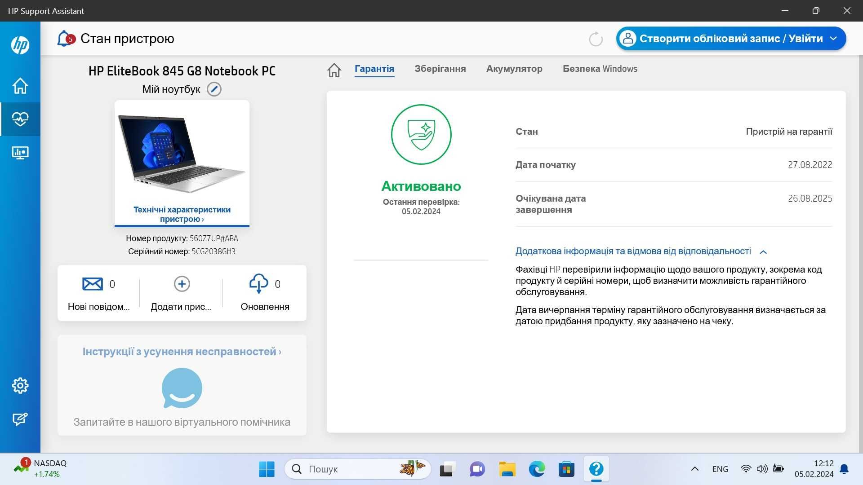Open the Wi-Fi network tray icon
The height and width of the screenshot is (485, 863).
point(746,469)
